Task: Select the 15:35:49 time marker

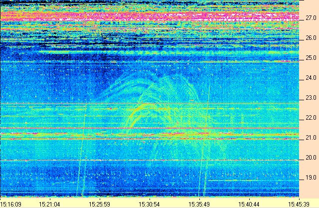Action: pyautogui.click(x=198, y=204)
